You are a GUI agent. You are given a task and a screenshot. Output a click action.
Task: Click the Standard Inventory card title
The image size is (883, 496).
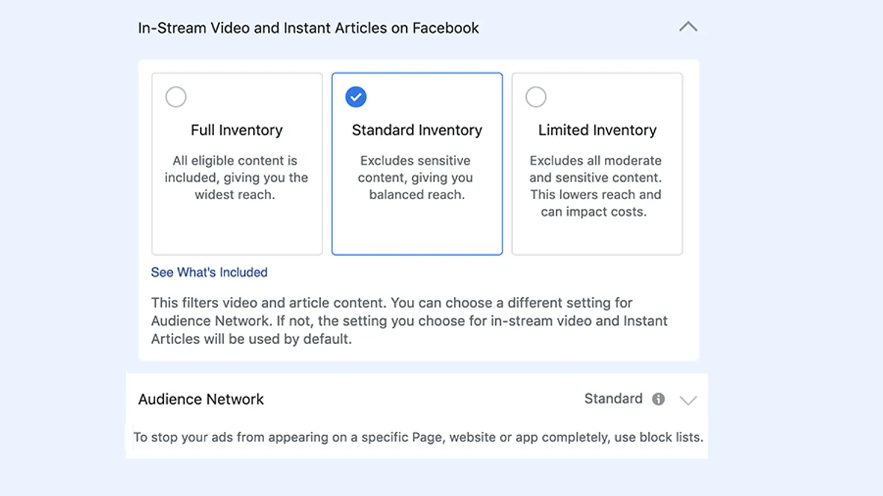[x=417, y=130]
